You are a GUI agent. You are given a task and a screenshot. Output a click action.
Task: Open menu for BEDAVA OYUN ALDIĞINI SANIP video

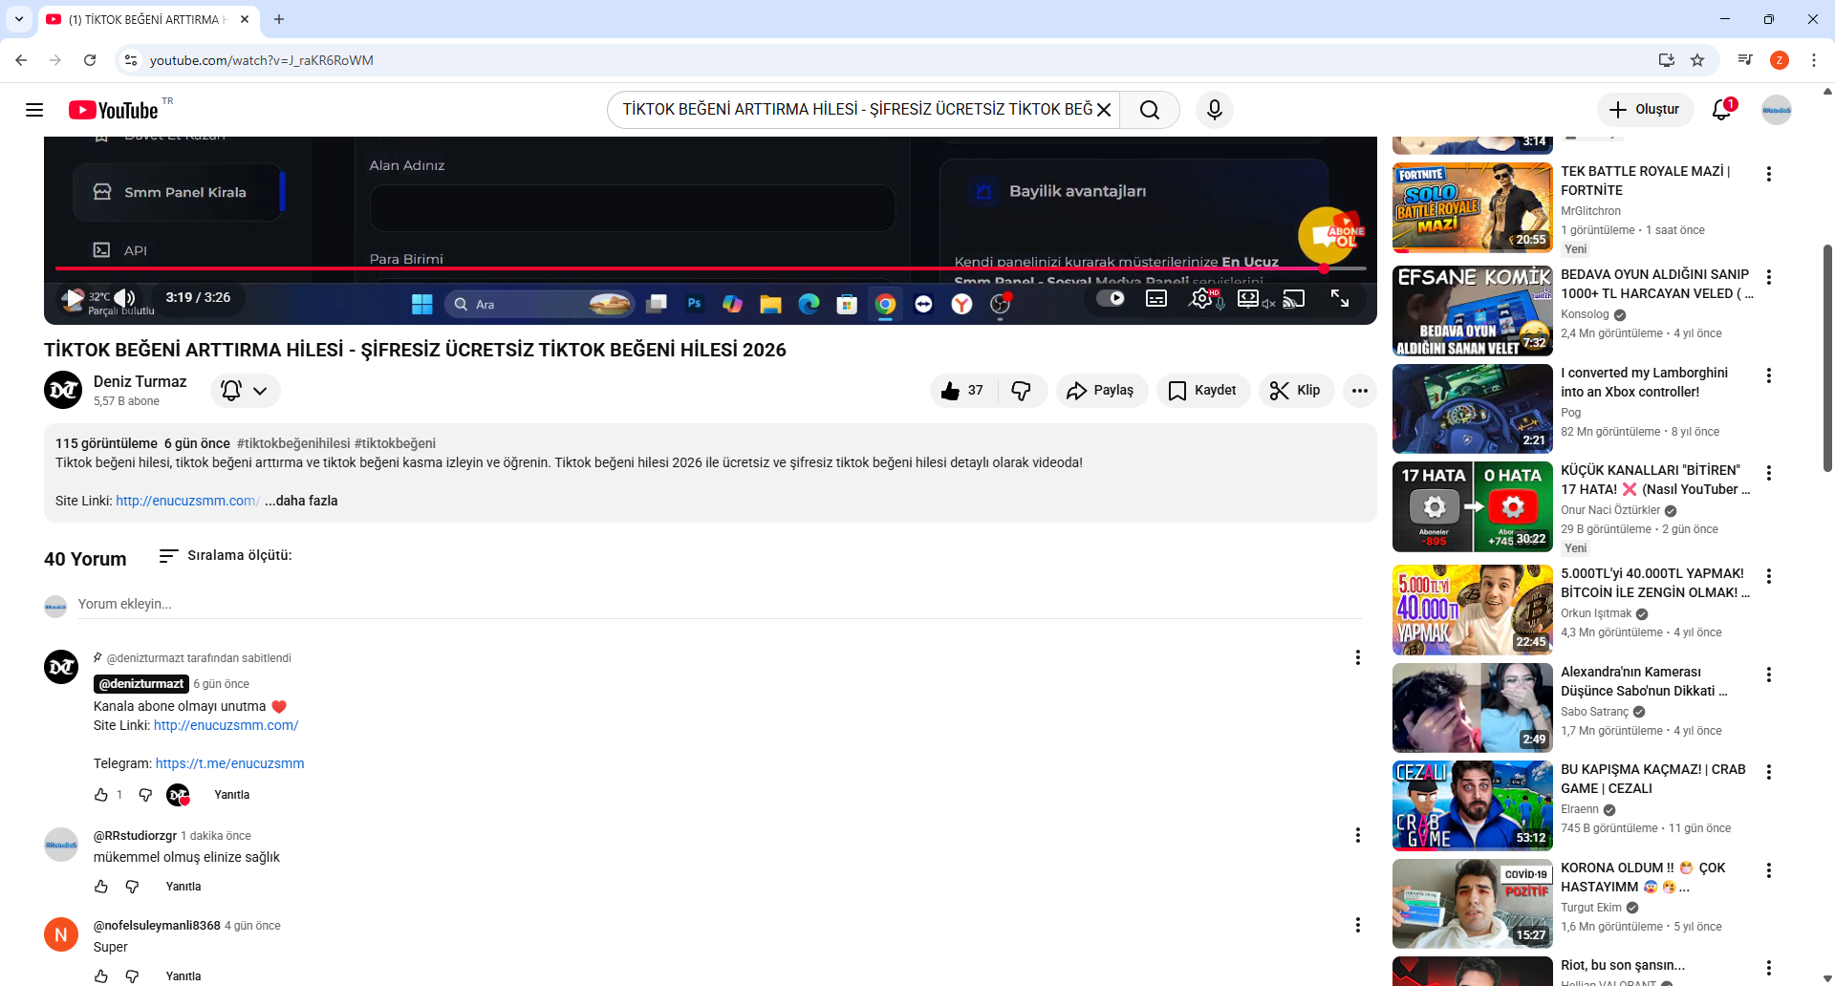(x=1769, y=277)
